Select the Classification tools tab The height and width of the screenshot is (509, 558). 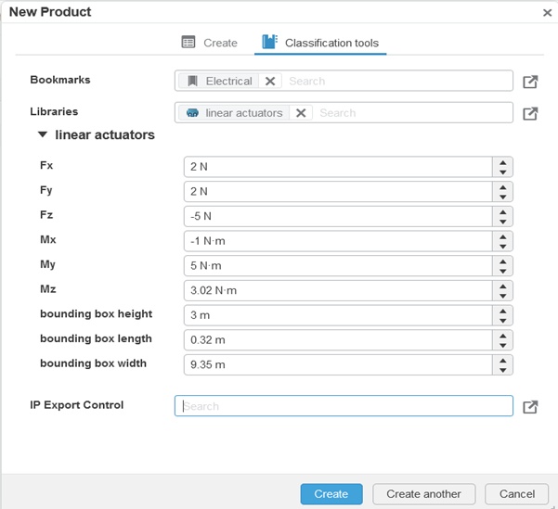coord(320,43)
